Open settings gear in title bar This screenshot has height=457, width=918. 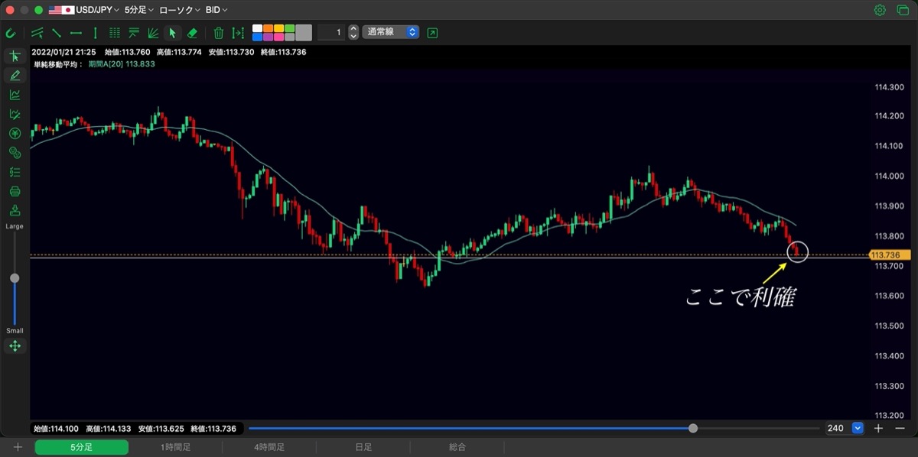[x=880, y=11]
